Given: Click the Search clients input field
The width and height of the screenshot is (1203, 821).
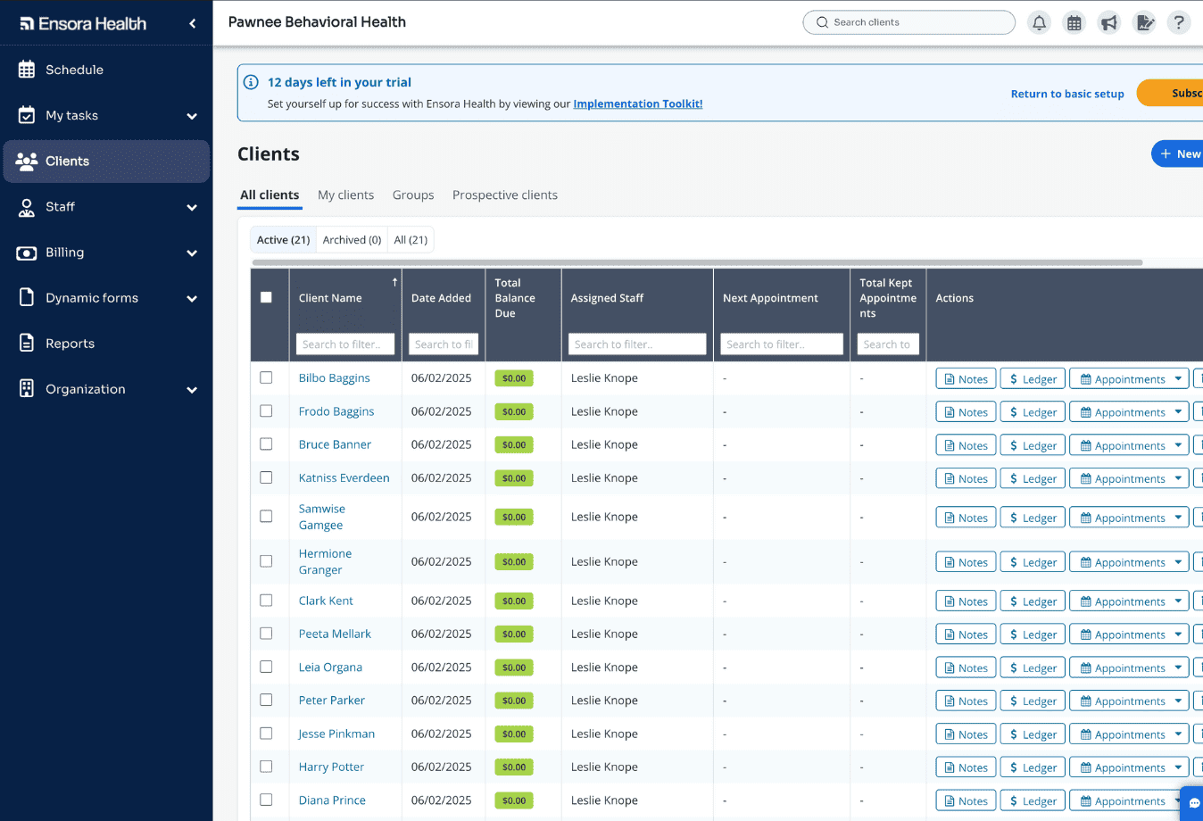Looking at the screenshot, I should (x=908, y=22).
